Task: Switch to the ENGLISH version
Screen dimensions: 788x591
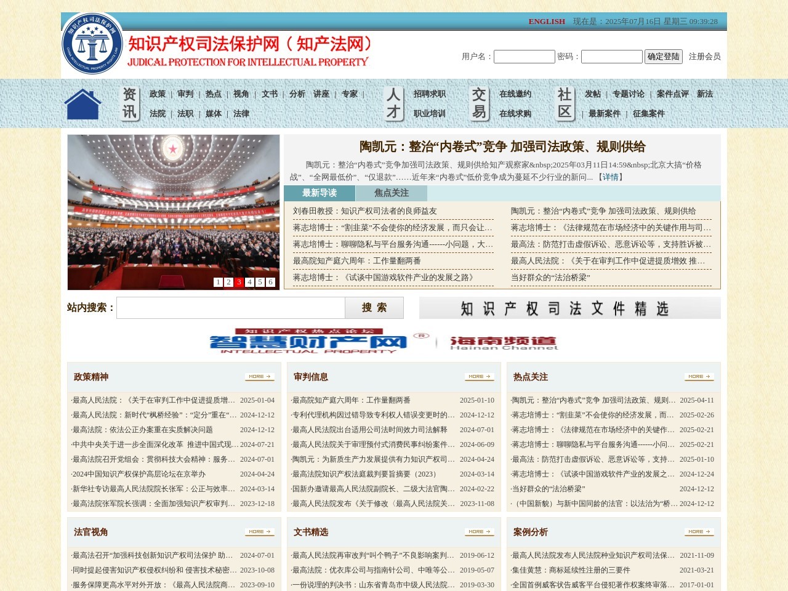Action: click(x=547, y=22)
